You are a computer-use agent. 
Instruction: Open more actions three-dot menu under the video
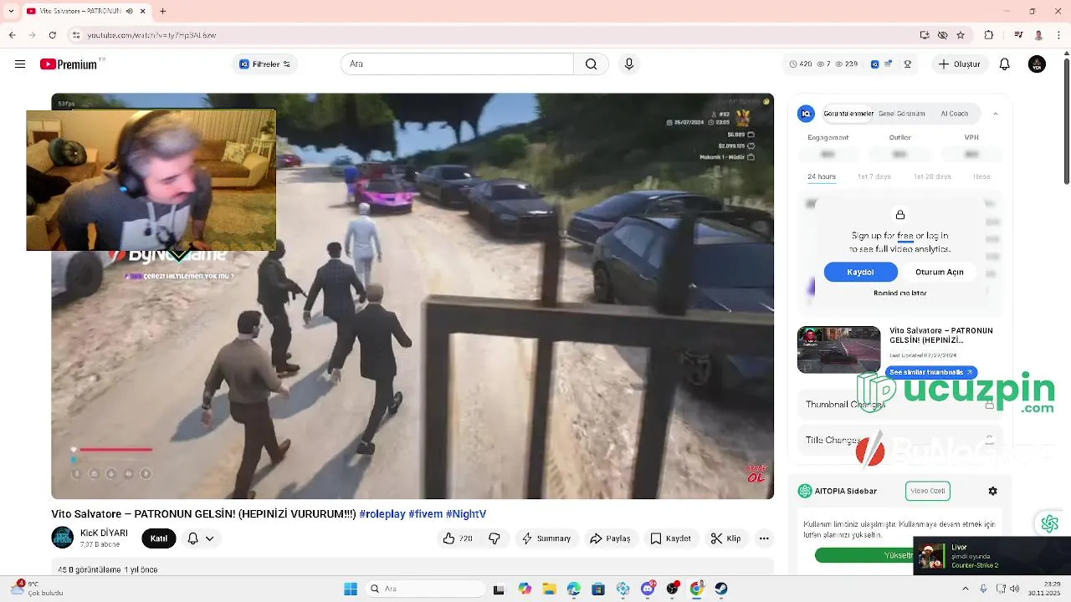[764, 538]
